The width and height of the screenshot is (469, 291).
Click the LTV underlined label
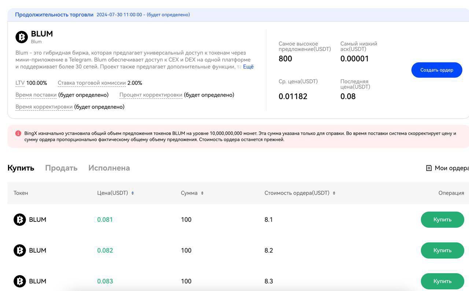tap(20, 83)
